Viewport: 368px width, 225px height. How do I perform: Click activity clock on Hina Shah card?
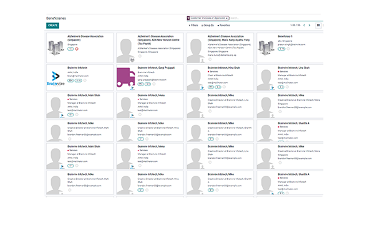(x=224, y=87)
